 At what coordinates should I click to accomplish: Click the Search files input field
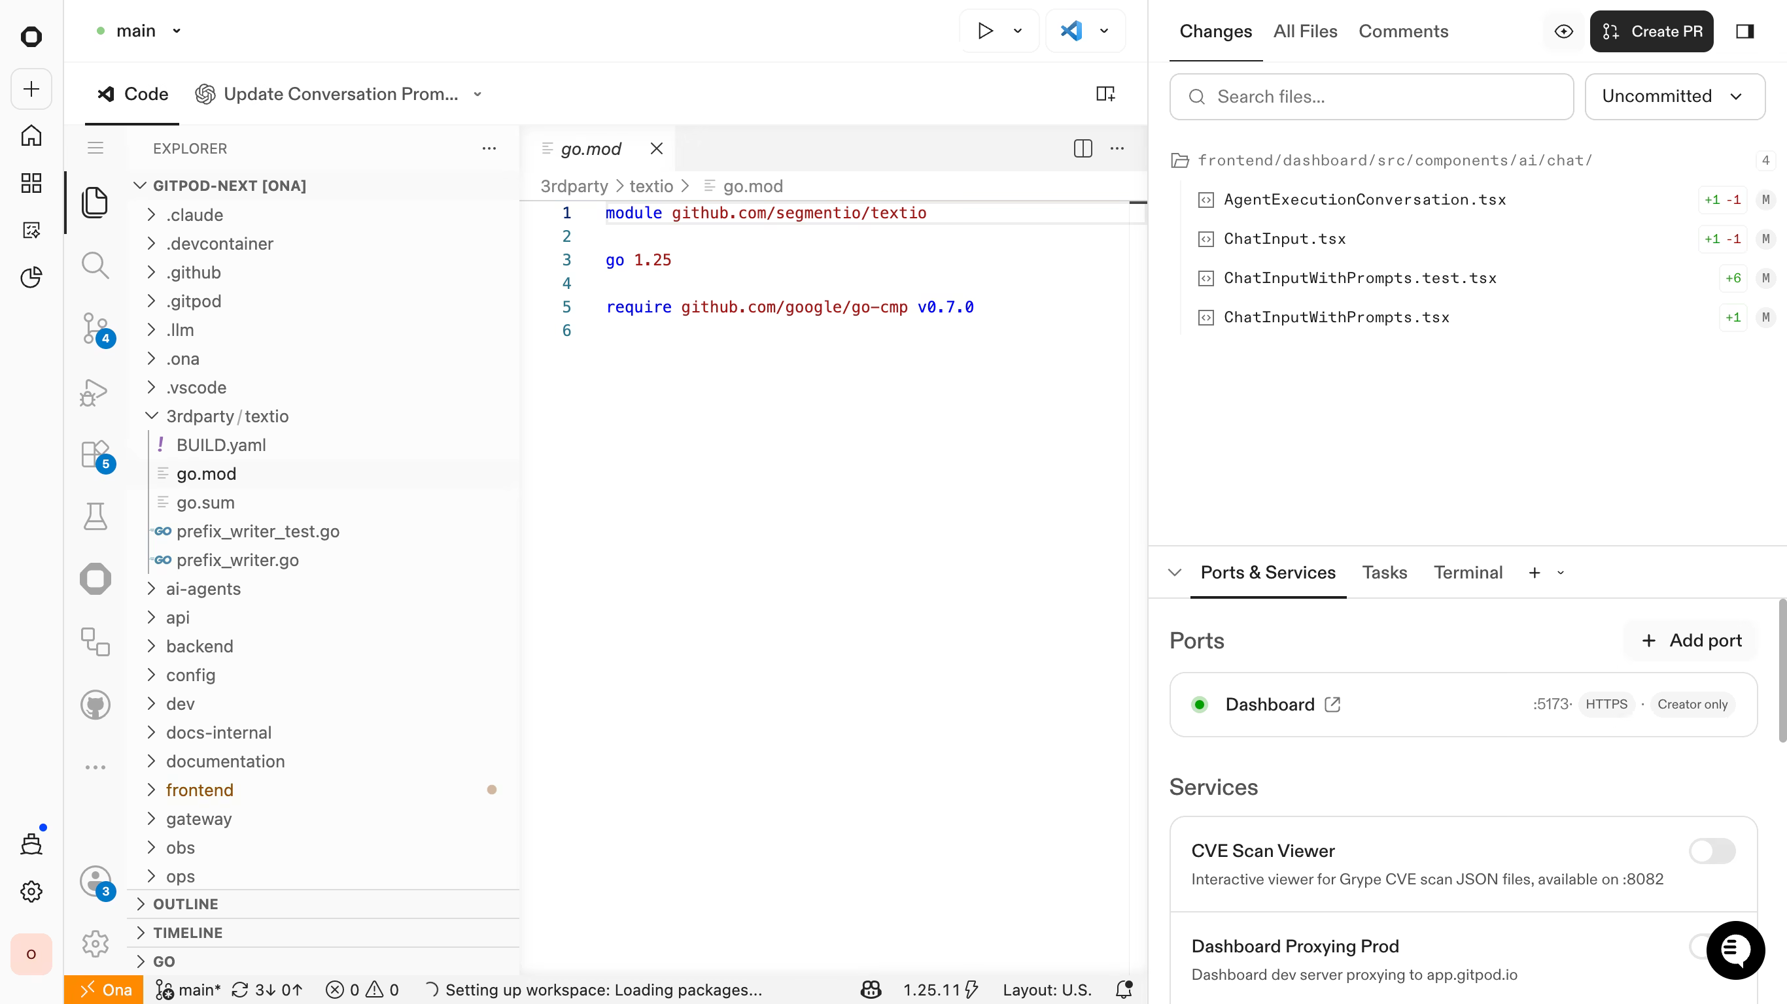tap(1371, 96)
